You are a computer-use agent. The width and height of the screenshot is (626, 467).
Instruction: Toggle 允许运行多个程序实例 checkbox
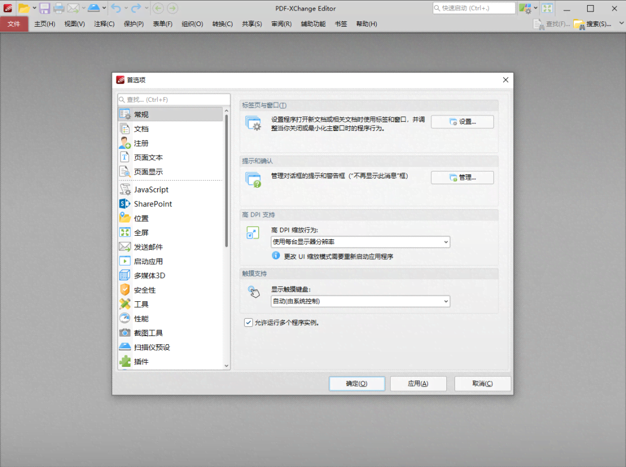[249, 323]
